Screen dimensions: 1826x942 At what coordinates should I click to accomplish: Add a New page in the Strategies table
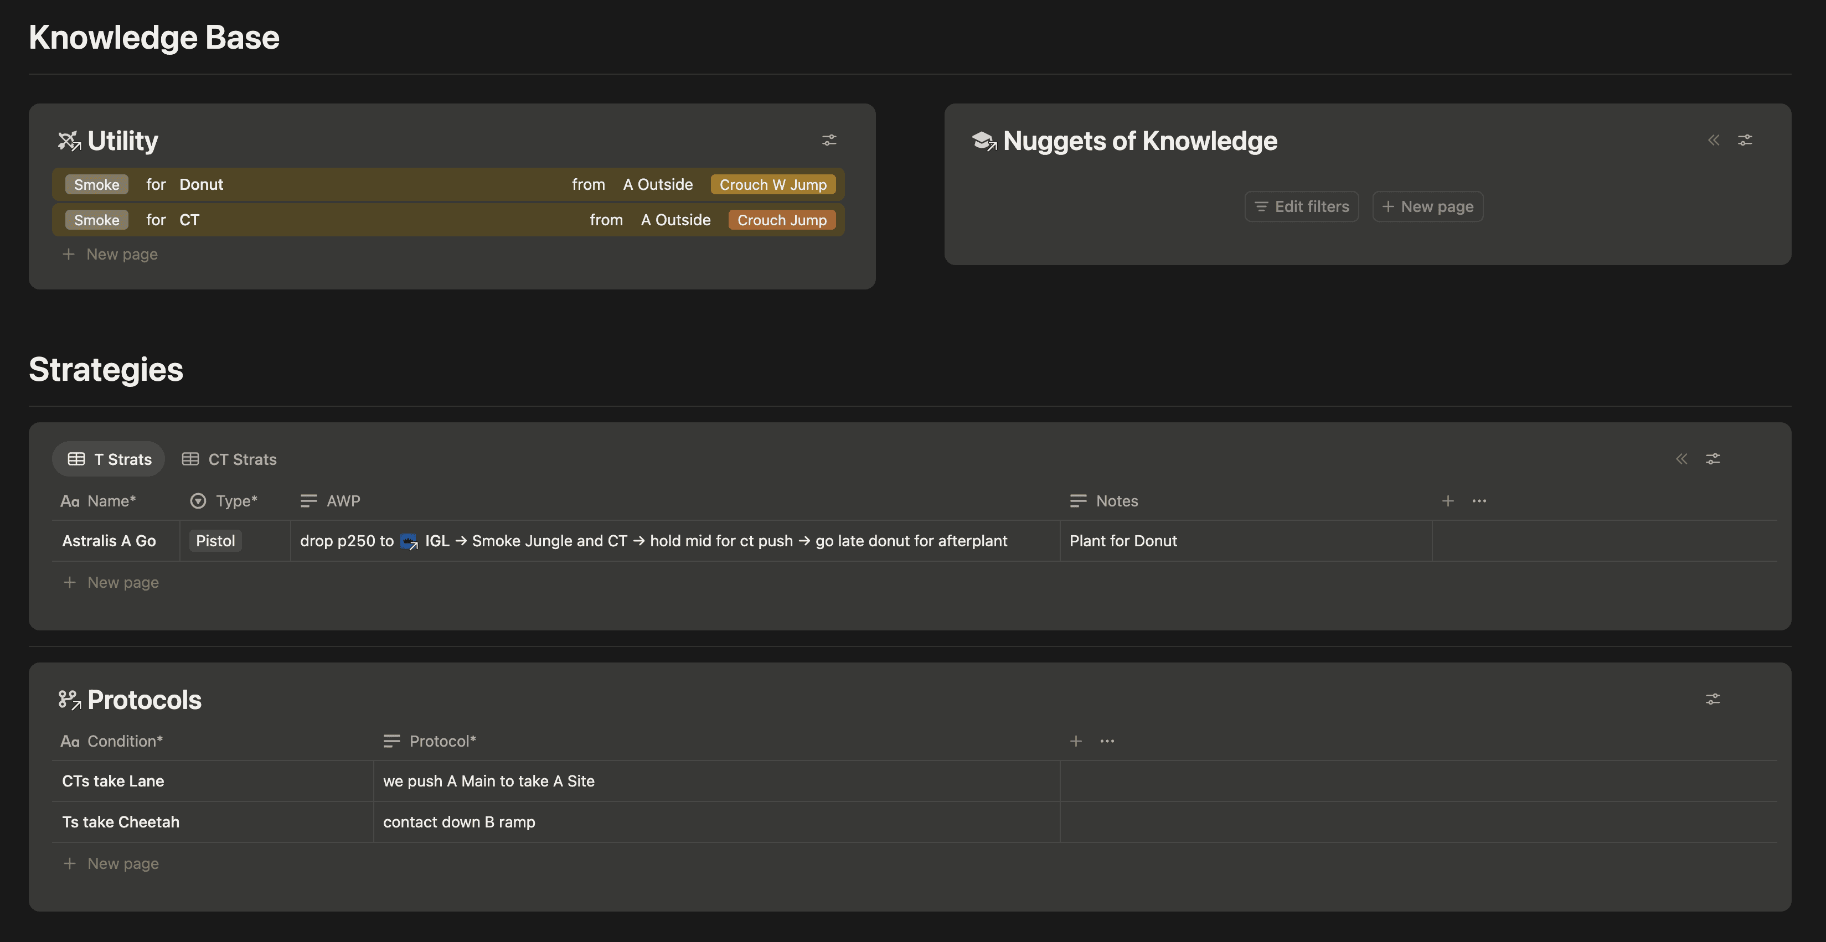111,582
